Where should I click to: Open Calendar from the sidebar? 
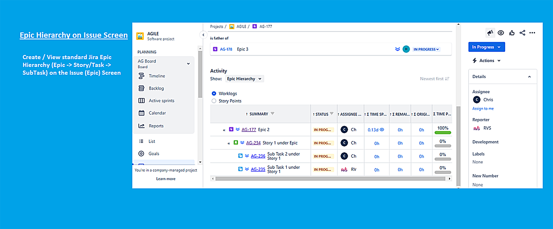click(157, 113)
